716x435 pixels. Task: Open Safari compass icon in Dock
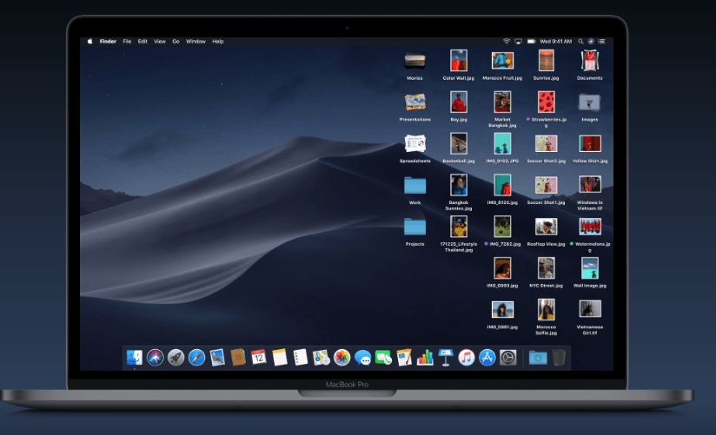click(x=197, y=357)
